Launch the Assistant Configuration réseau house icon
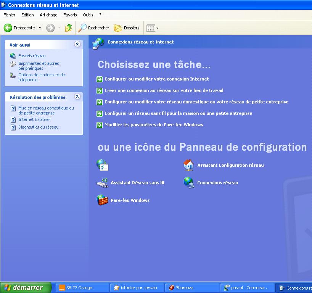 pos(189,165)
